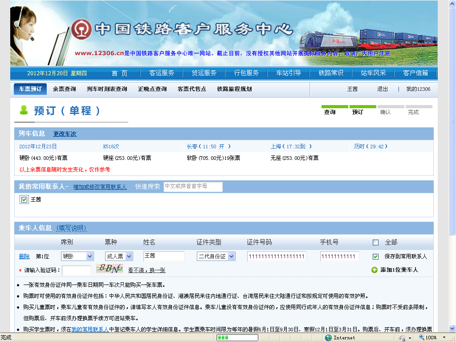456x342 pixels.
Task: Expand the 100% zoom level dropdown arrow
Action: (444, 338)
